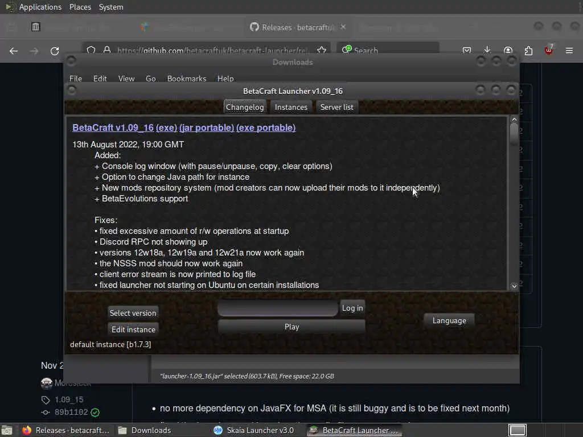Close the Releases betacraftuk tab
Viewport: 583px width, 437px height.
point(343,27)
